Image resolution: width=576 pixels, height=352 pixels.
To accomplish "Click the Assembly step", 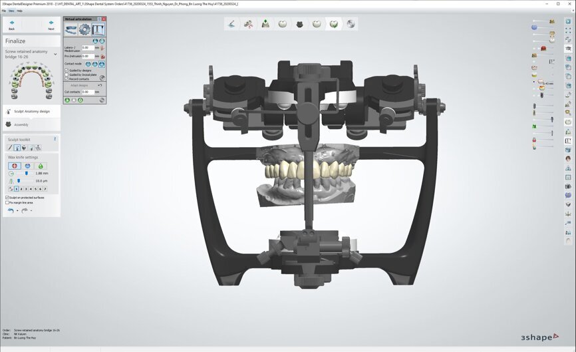I will coord(21,124).
